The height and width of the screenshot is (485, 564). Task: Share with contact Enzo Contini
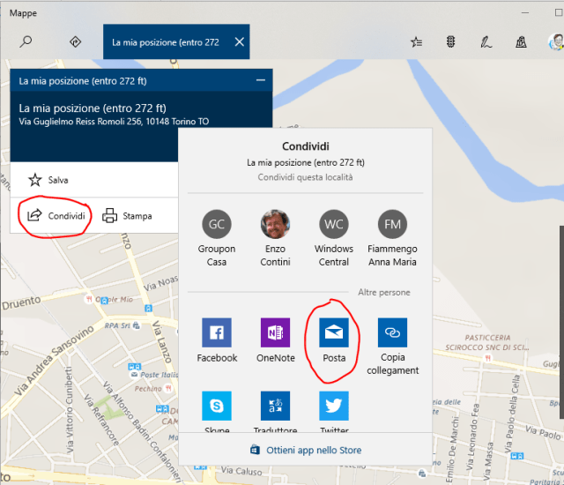(x=275, y=238)
